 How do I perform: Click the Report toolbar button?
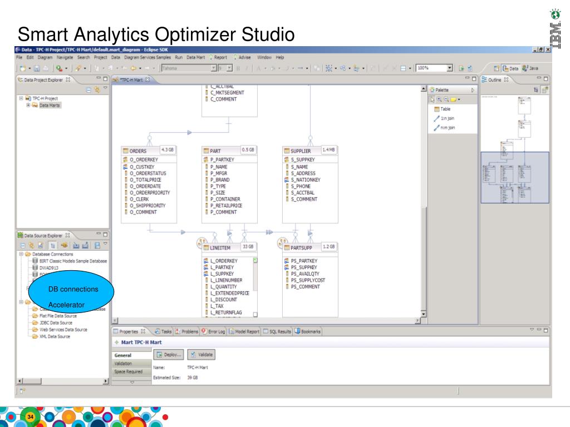pyautogui.click(x=218, y=57)
